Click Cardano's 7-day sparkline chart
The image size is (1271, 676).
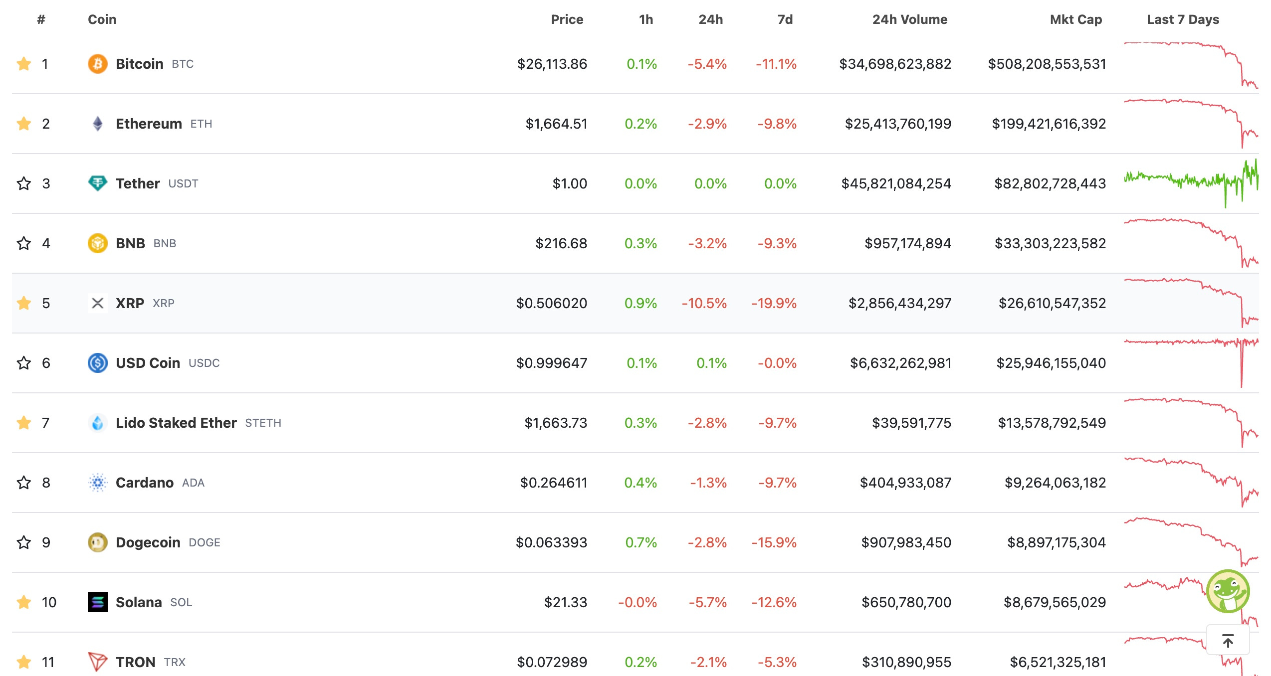click(x=1191, y=483)
